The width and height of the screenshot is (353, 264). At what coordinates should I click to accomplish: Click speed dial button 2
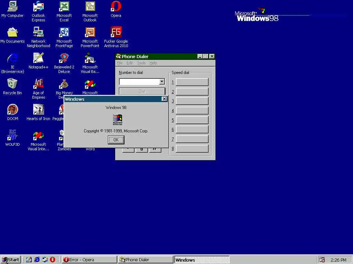[192, 91]
